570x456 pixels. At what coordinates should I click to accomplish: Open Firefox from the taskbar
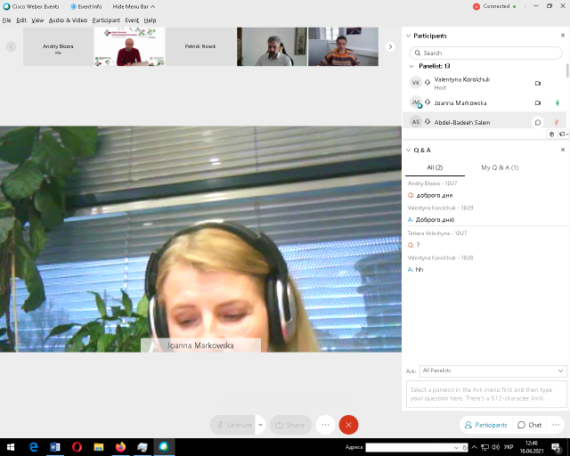pyautogui.click(x=120, y=447)
